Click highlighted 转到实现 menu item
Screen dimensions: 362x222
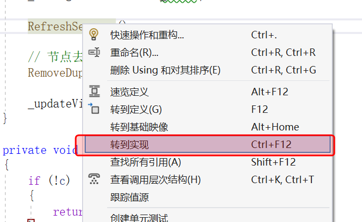[207, 144]
